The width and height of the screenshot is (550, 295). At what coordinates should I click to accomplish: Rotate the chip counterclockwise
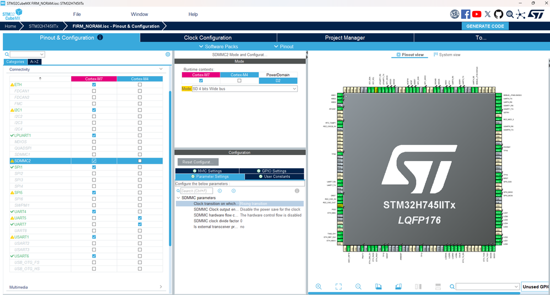click(x=398, y=287)
